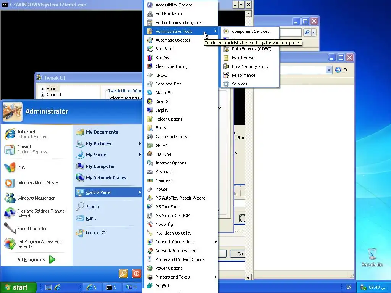The width and height of the screenshot is (391, 293).
Task: Open Game Controllers icon
Action: click(150, 137)
